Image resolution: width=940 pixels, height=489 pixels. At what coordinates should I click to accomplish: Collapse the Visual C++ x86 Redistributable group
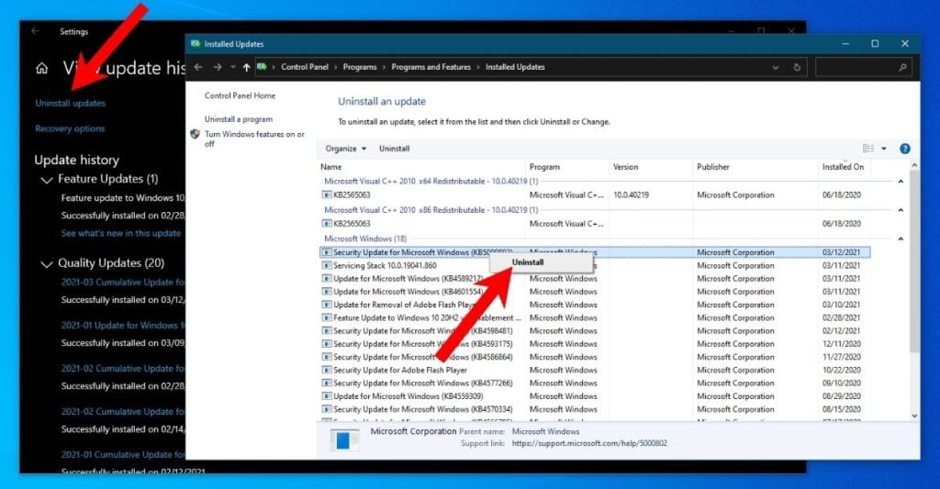(901, 210)
